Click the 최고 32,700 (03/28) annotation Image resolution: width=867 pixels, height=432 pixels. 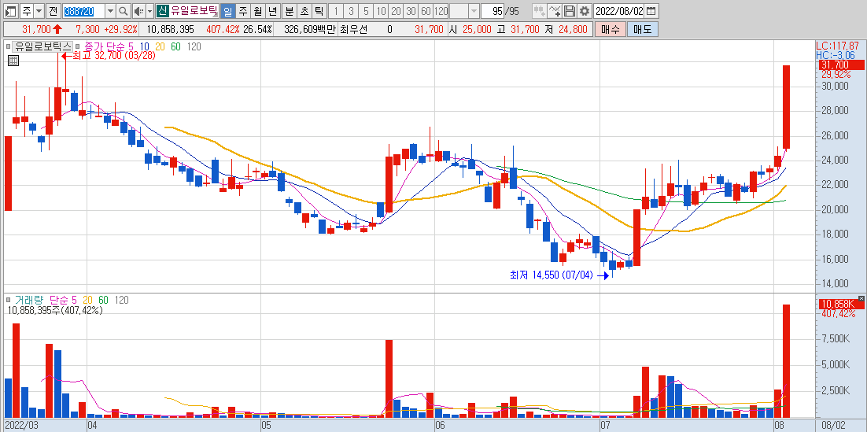pos(109,55)
